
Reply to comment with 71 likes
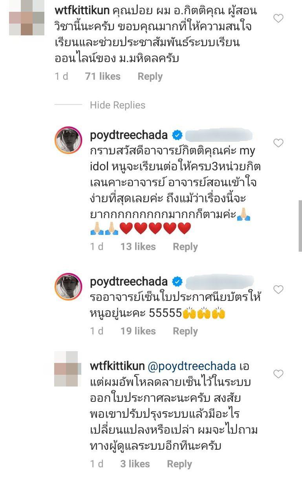[x=150, y=76]
